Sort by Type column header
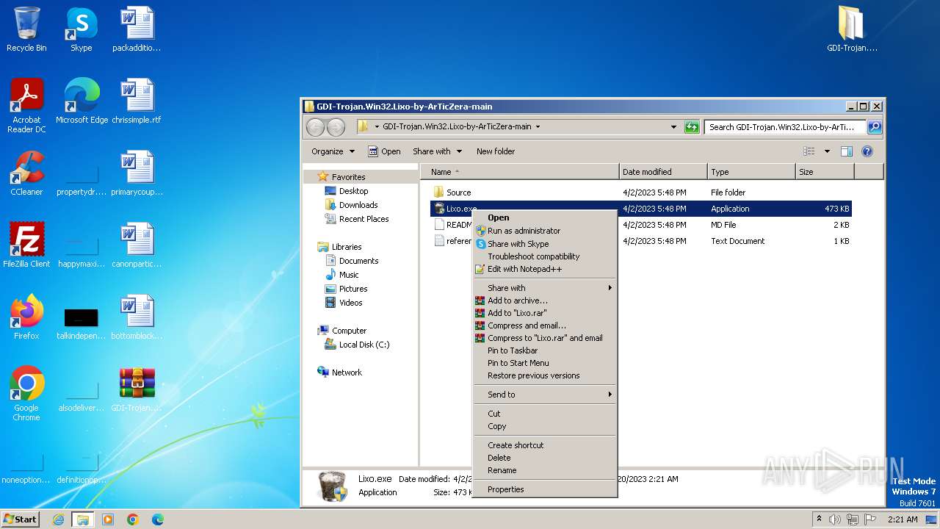This screenshot has height=529, width=940. (x=752, y=172)
